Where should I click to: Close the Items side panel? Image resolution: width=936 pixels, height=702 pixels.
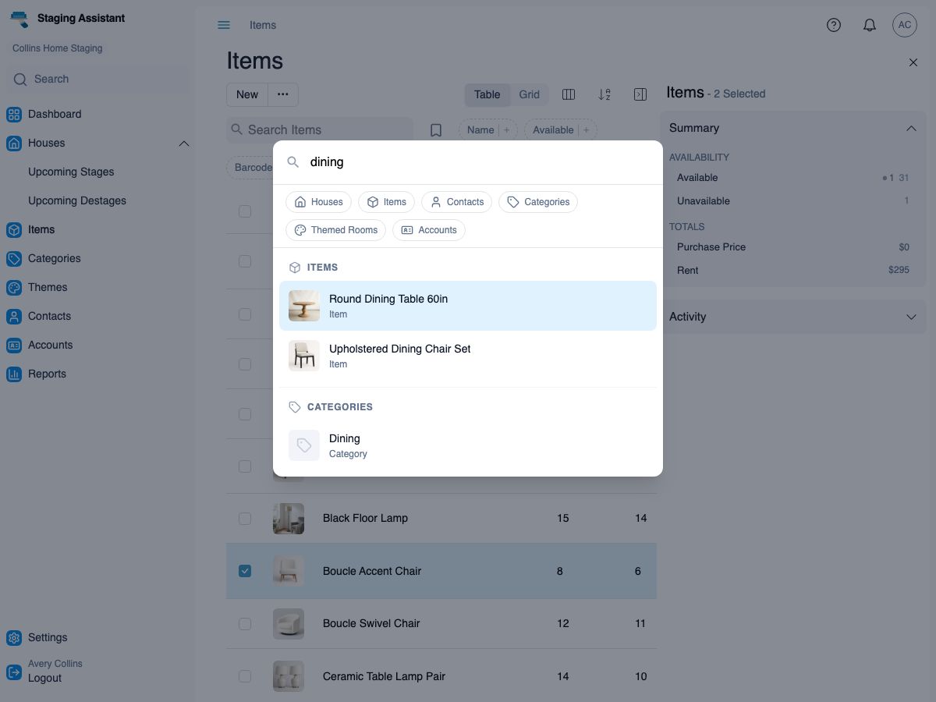(913, 62)
